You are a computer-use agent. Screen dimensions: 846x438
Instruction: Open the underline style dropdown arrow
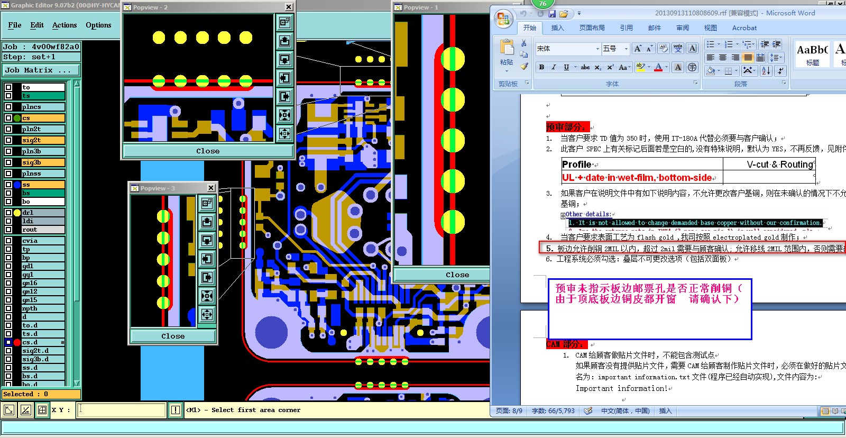[575, 67]
